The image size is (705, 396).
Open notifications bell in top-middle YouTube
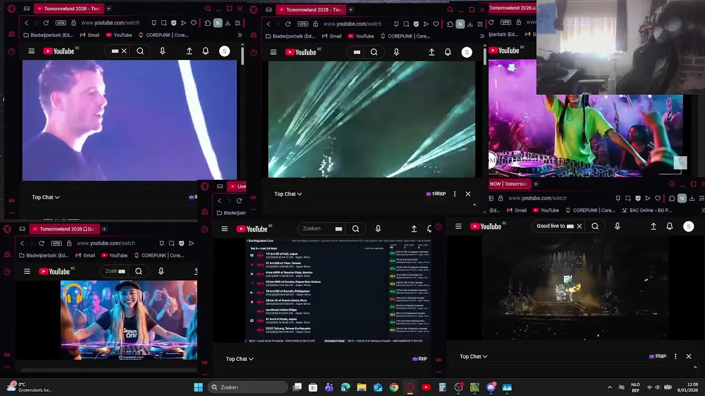448,52
